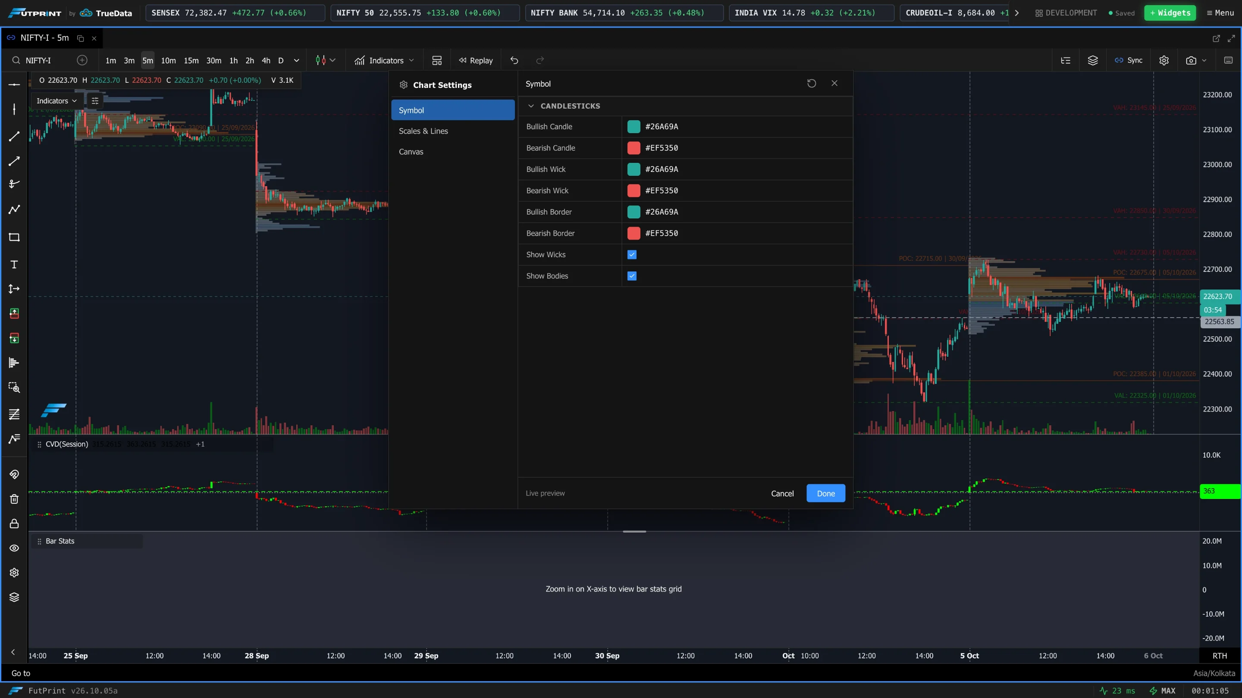
Task: Toggle the Sync link button
Action: pos(1129,60)
